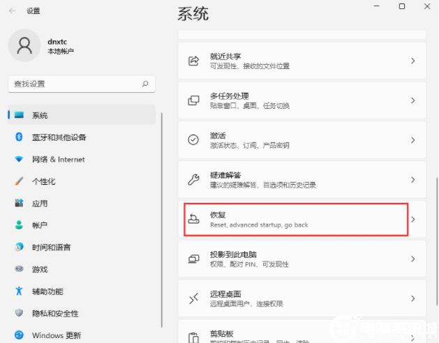Expand 投影到此电脑 with the chevron
Viewport: 439px width, 343px height.
point(412,259)
